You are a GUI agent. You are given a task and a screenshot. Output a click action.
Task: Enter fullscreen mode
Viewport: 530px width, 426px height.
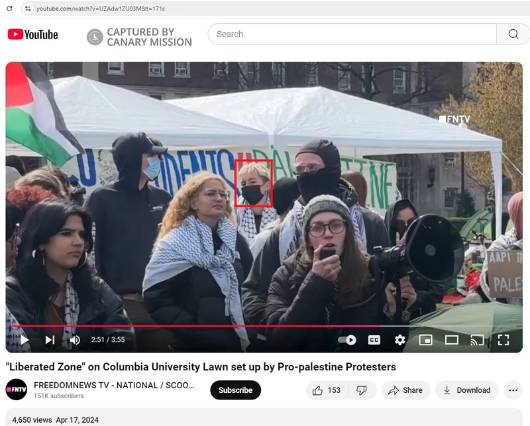click(503, 340)
